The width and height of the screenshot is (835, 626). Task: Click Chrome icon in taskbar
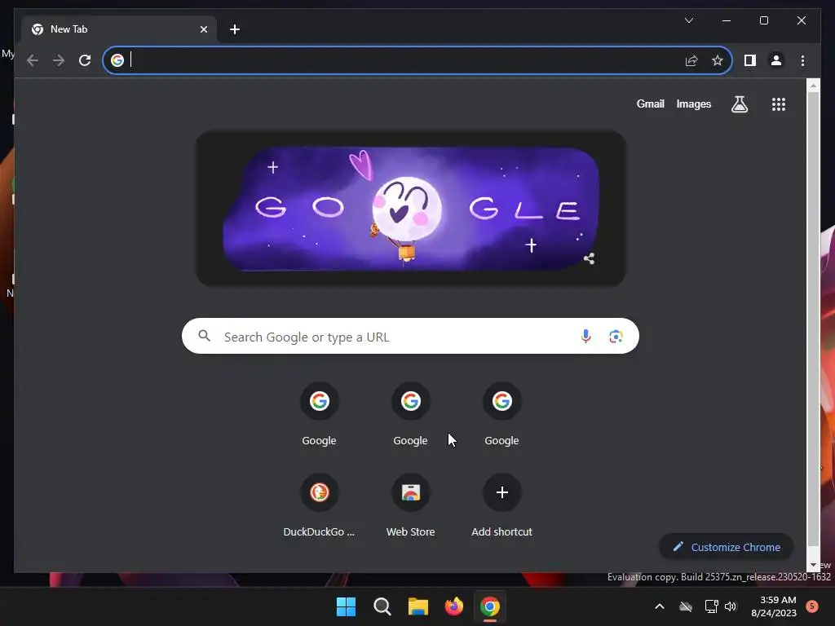coord(490,606)
